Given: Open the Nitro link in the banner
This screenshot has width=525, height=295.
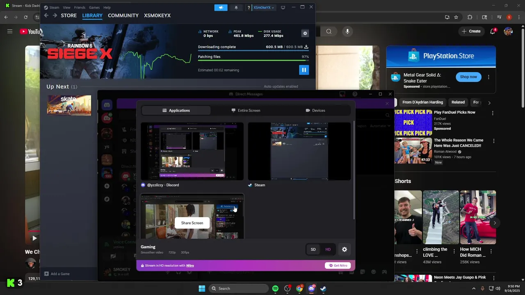Looking at the screenshot, I should [x=190, y=265].
